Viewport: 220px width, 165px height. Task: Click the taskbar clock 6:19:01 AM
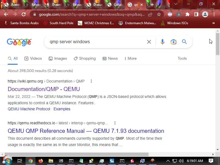coord(195,161)
